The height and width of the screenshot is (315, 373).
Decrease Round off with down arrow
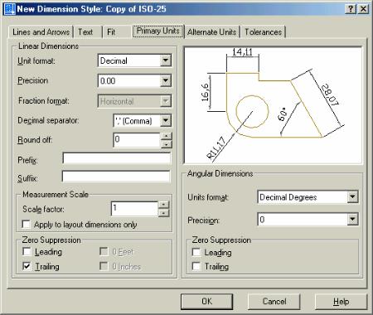pos(167,144)
